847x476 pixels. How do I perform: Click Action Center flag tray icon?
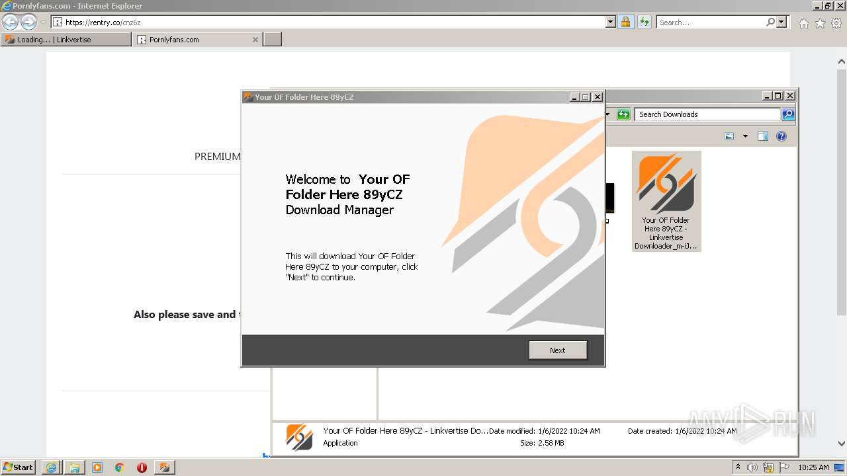pyautogui.click(x=784, y=467)
